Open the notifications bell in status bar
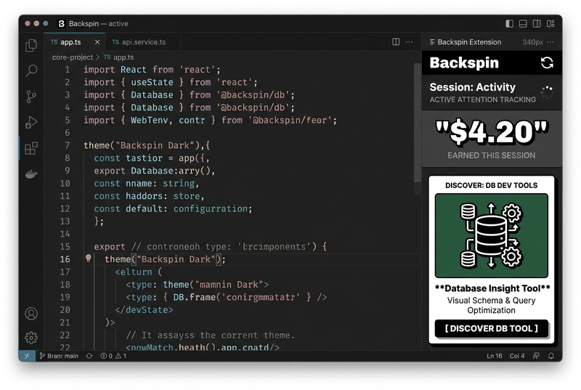The width and height of the screenshot is (581, 390). (551, 356)
